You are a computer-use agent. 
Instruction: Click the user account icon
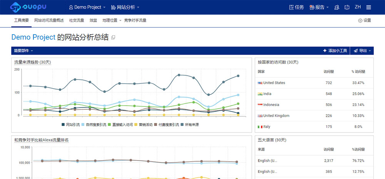[336, 7]
